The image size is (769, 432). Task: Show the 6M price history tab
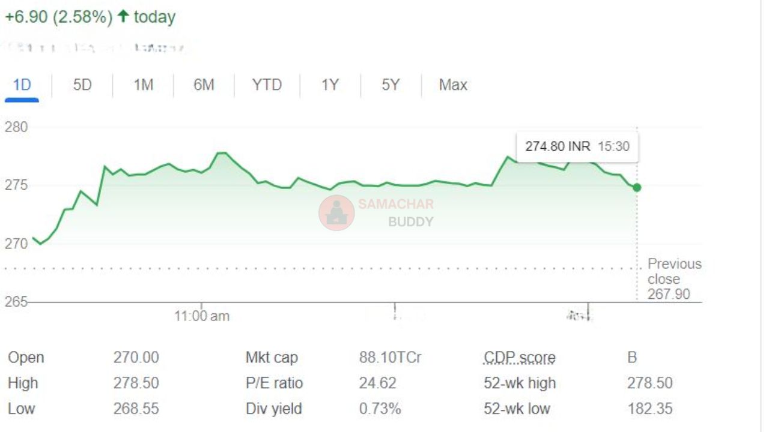click(x=204, y=85)
